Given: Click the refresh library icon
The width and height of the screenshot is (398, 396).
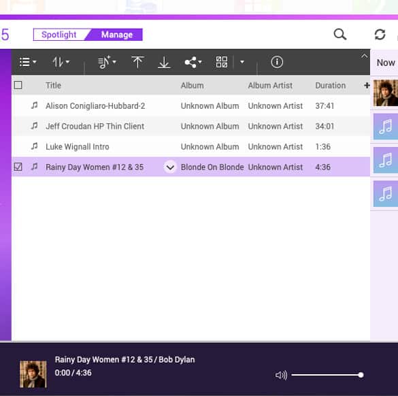Looking at the screenshot, I should coord(380,34).
